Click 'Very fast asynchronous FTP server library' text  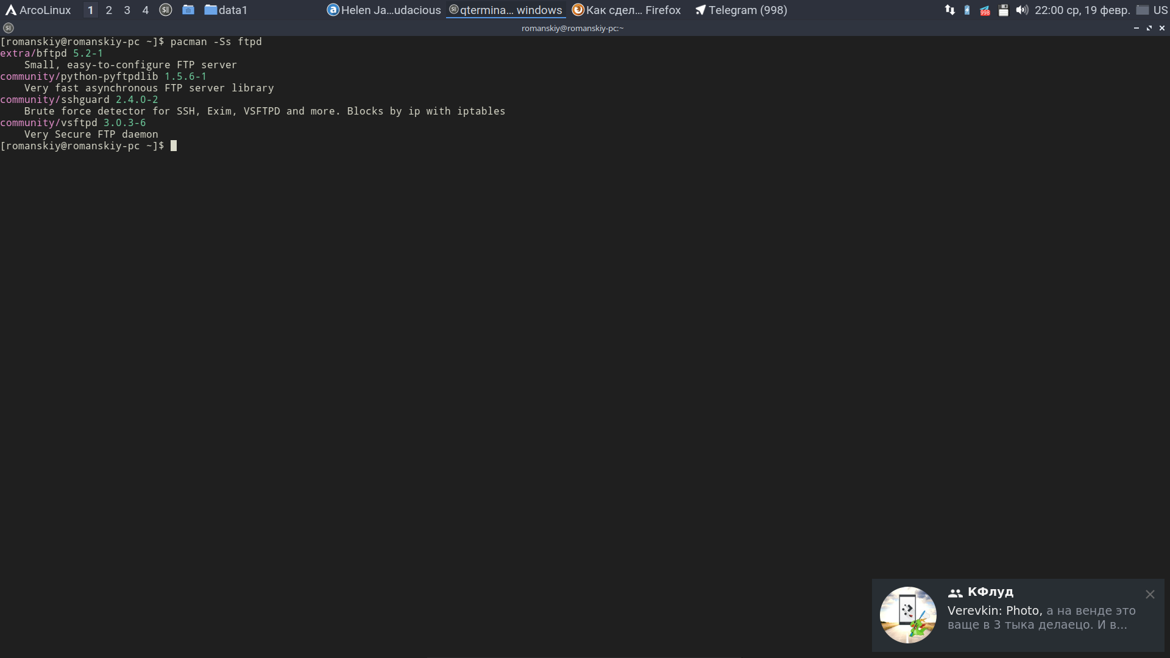(149, 88)
